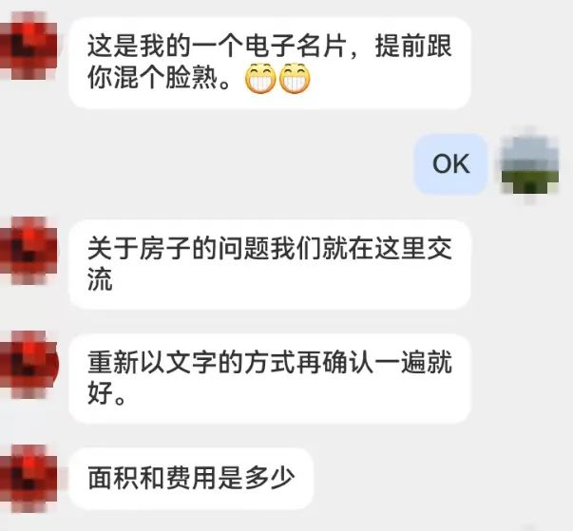Click the right grinning emoji
The image size is (573, 531).
[x=295, y=78]
